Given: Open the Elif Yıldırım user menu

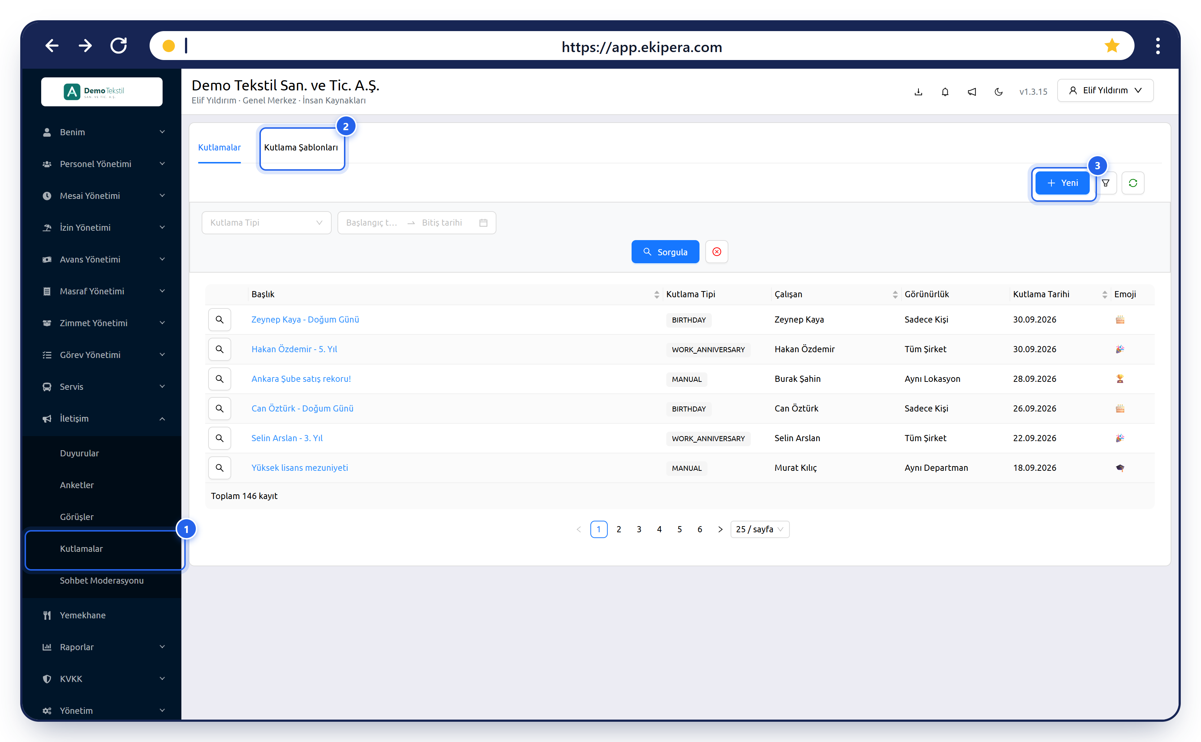Looking at the screenshot, I should click(x=1105, y=90).
